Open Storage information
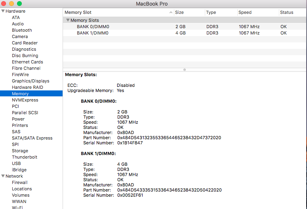The image size is (307, 209). 20,151
